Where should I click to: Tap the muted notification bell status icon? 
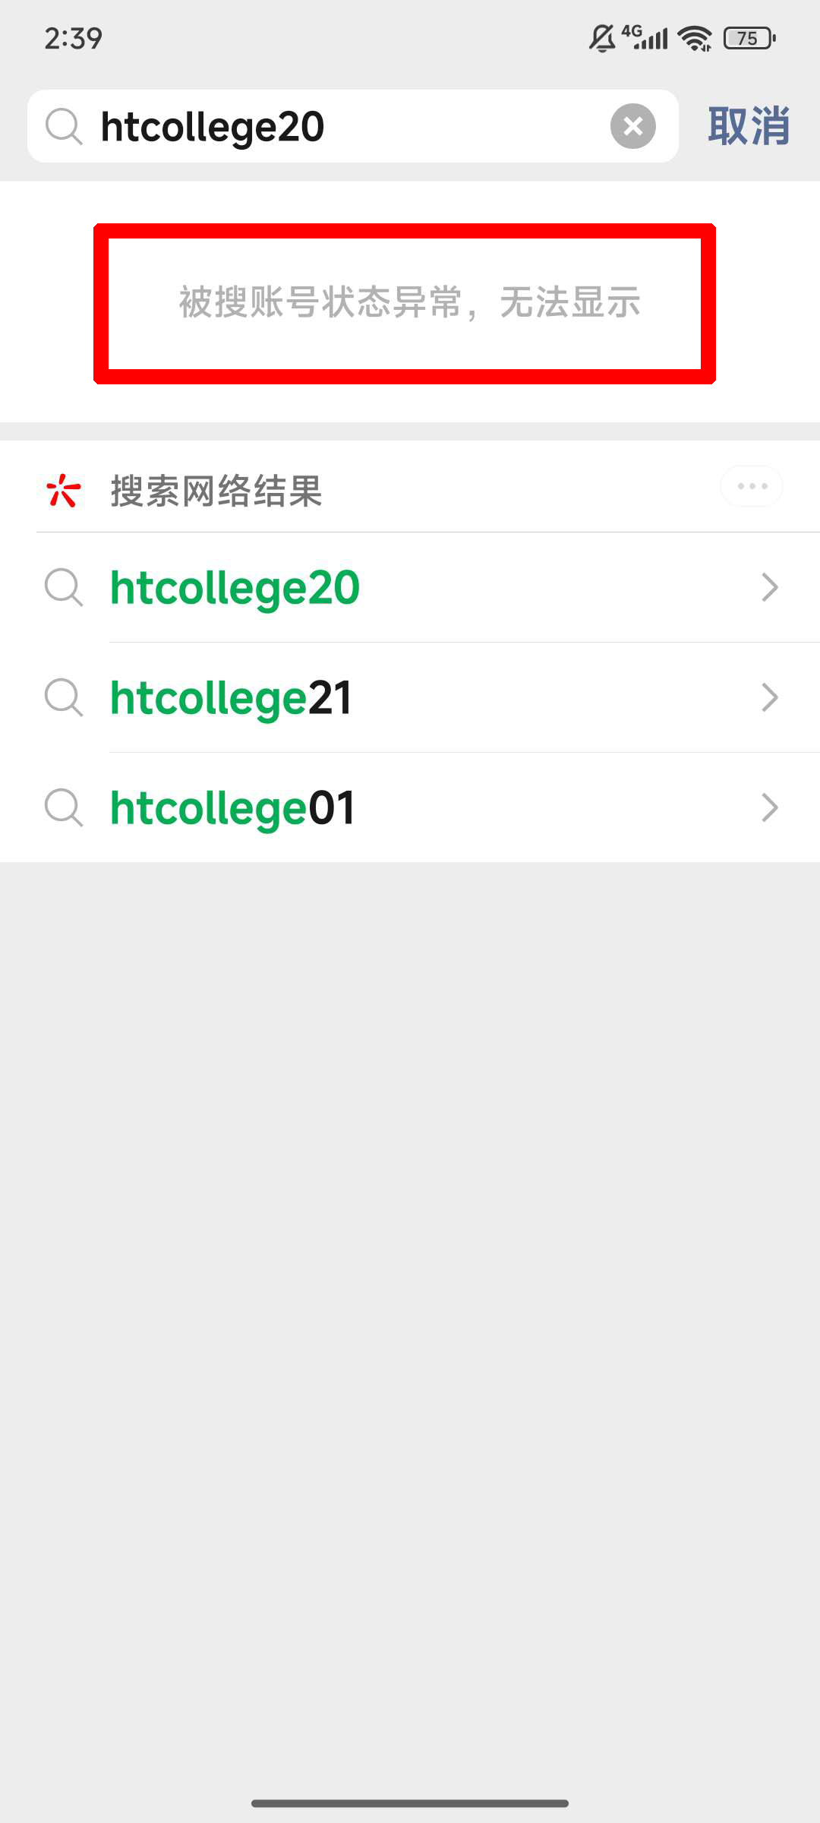tap(602, 38)
